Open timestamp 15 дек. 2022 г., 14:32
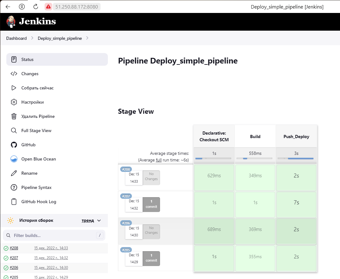 [x=51, y=258]
